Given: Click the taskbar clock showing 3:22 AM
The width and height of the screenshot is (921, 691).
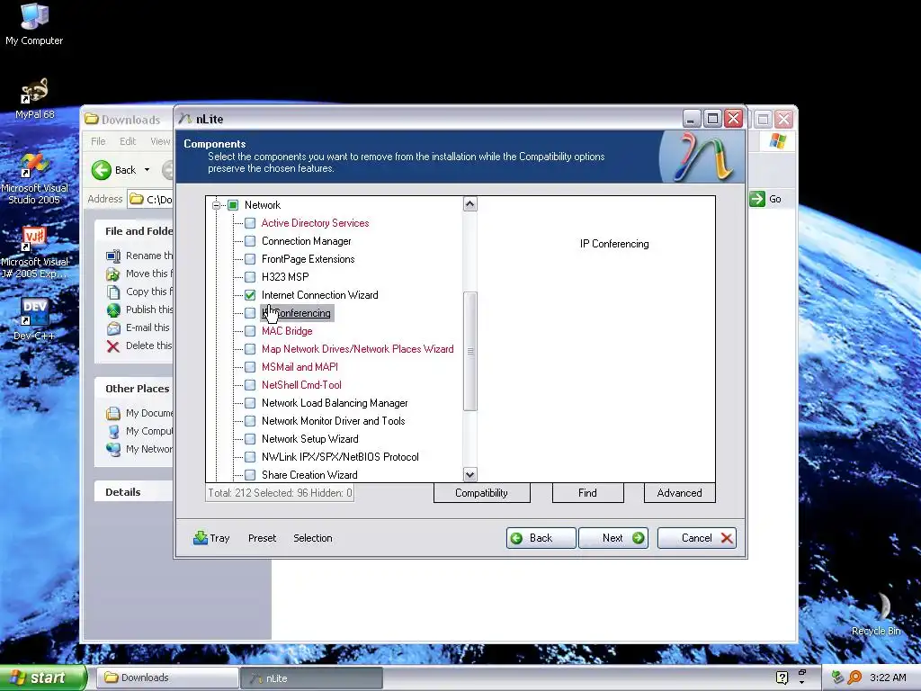Looking at the screenshot, I should click(888, 678).
